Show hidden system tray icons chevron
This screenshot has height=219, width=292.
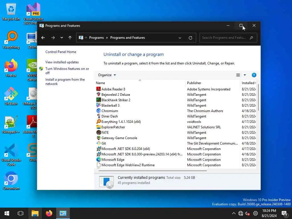click(234, 213)
